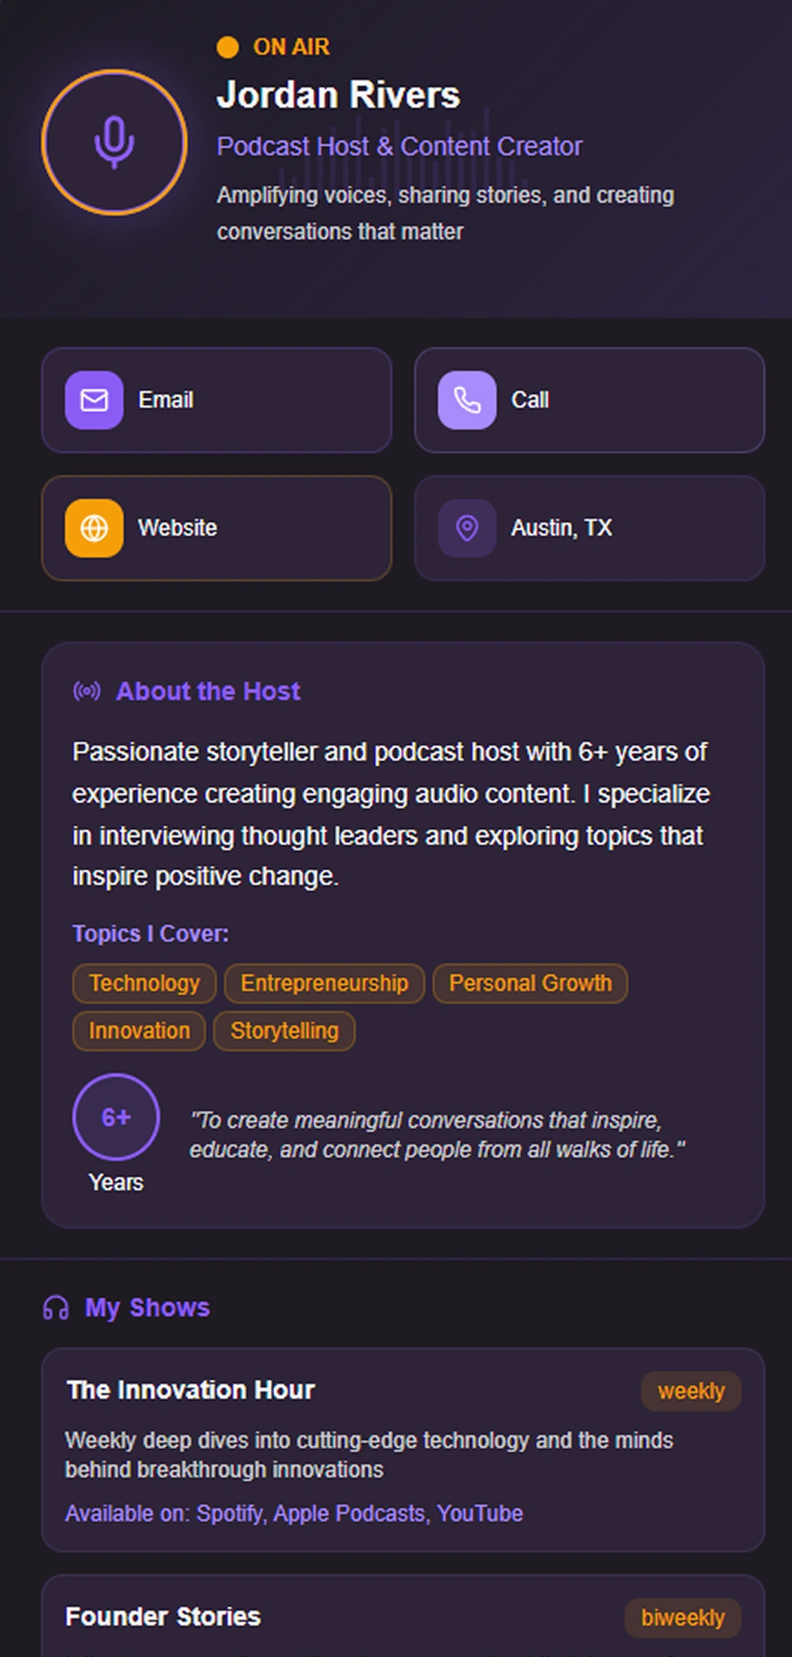Click the 6+ Years experience badge
792x1657 pixels.
116,1118
